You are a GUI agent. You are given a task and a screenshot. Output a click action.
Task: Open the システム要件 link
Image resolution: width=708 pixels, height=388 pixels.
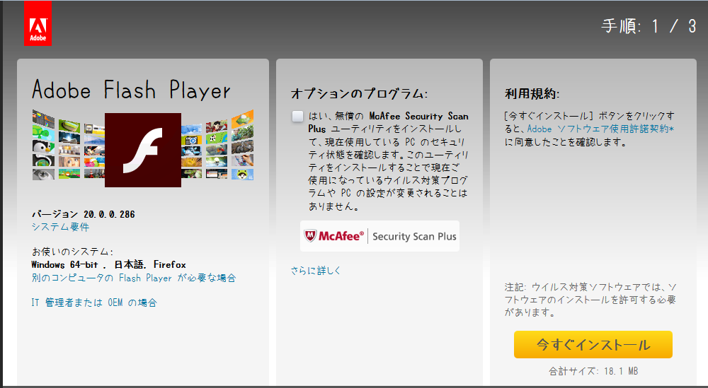coord(60,227)
